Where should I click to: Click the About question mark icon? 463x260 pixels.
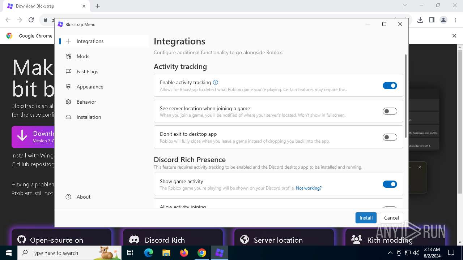pyautogui.click(x=68, y=197)
